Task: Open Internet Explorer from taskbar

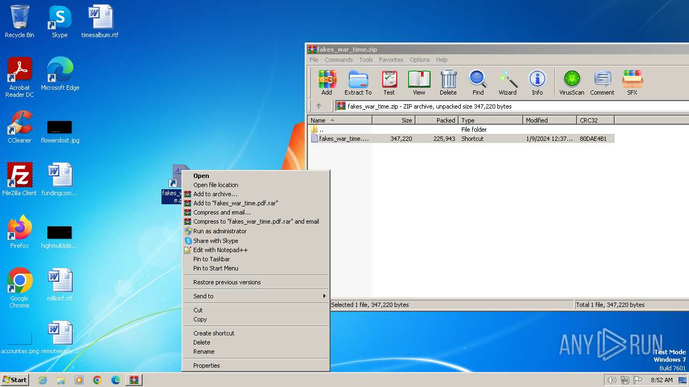Action: (43, 380)
